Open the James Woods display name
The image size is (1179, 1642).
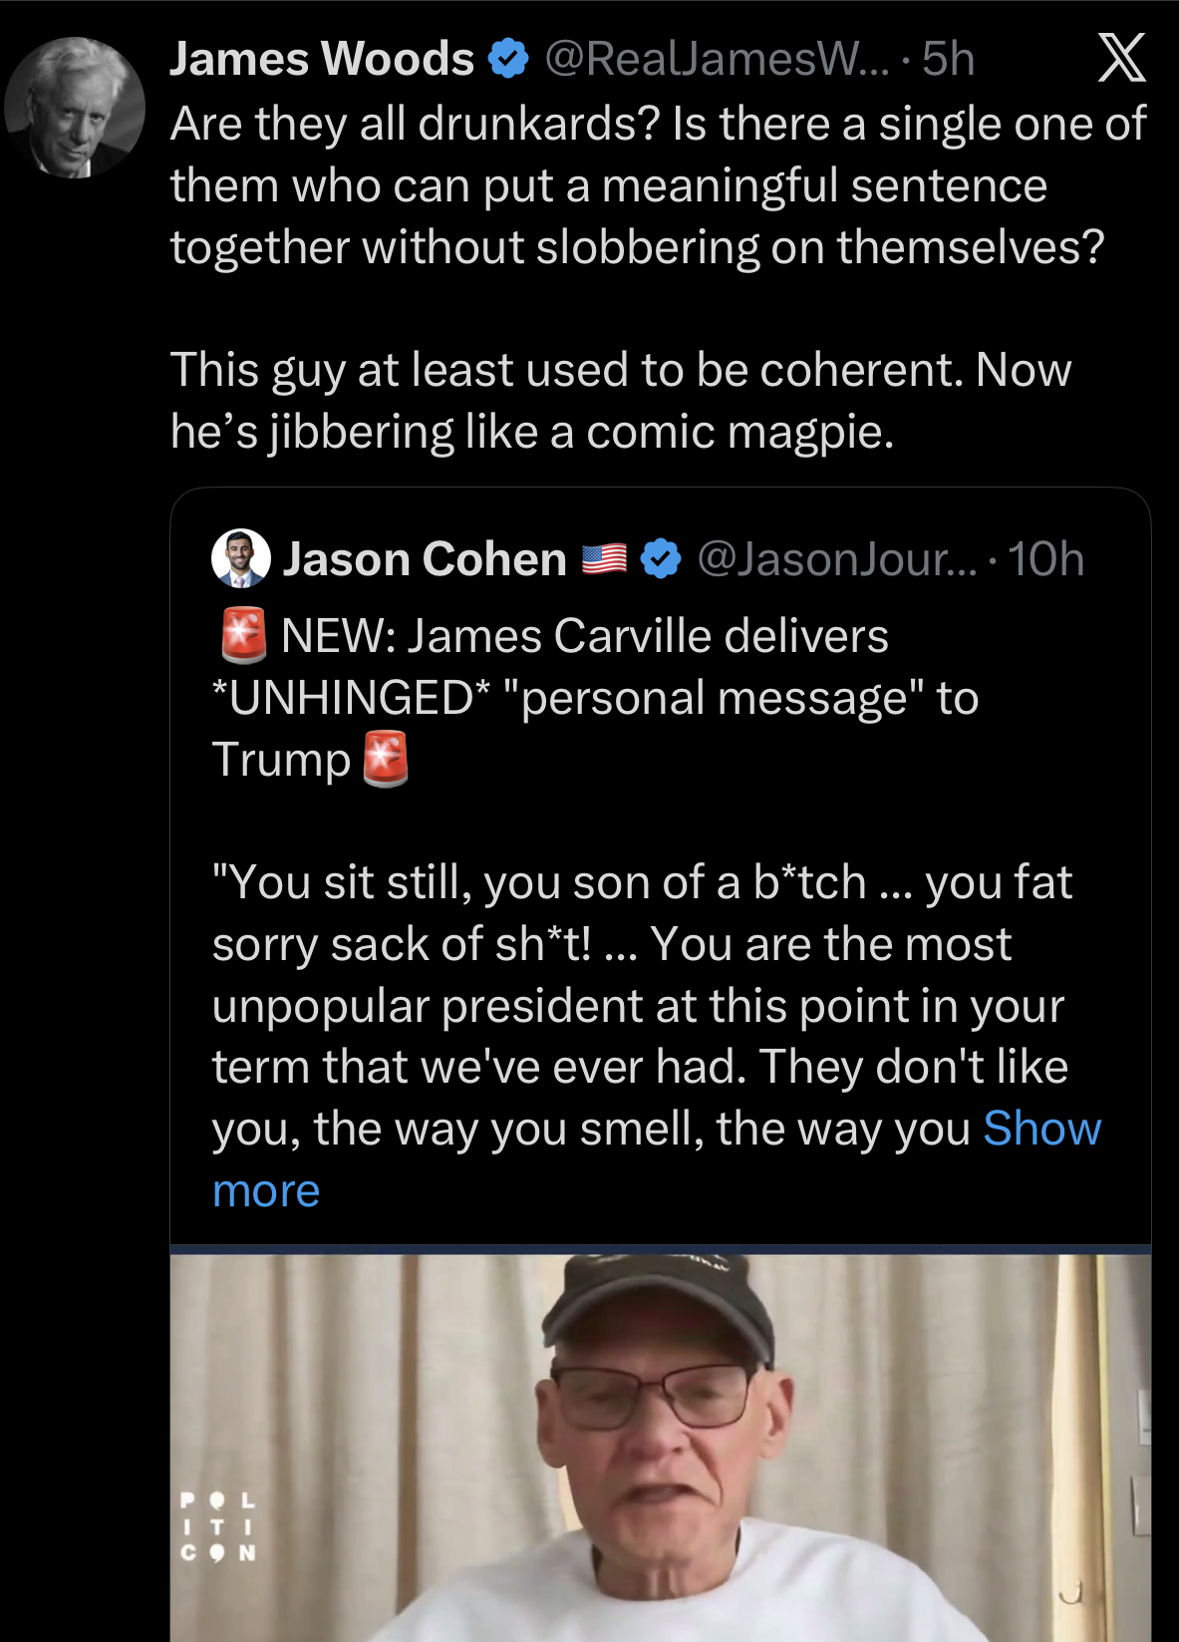click(322, 59)
